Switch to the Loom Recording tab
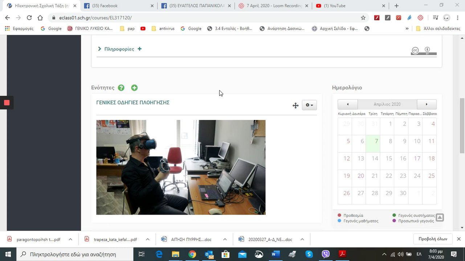The image size is (465, 261). coord(273,6)
